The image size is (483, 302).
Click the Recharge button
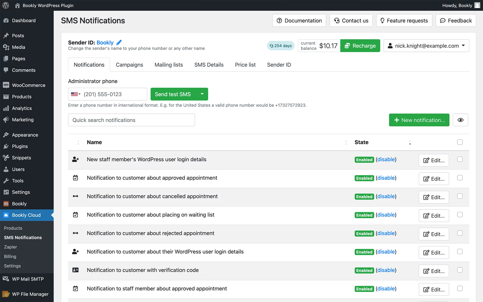point(360,46)
